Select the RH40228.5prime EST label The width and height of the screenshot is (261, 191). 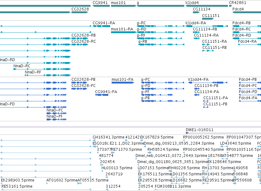coord(184,168)
